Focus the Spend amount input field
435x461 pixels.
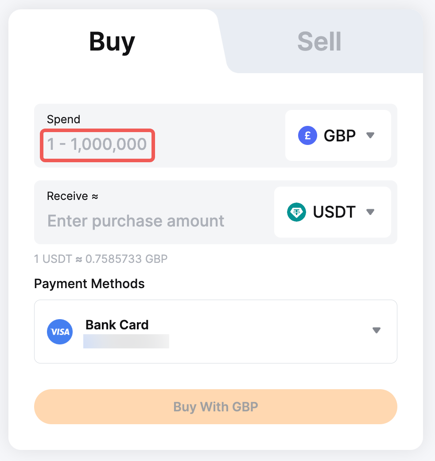pyautogui.click(x=97, y=145)
